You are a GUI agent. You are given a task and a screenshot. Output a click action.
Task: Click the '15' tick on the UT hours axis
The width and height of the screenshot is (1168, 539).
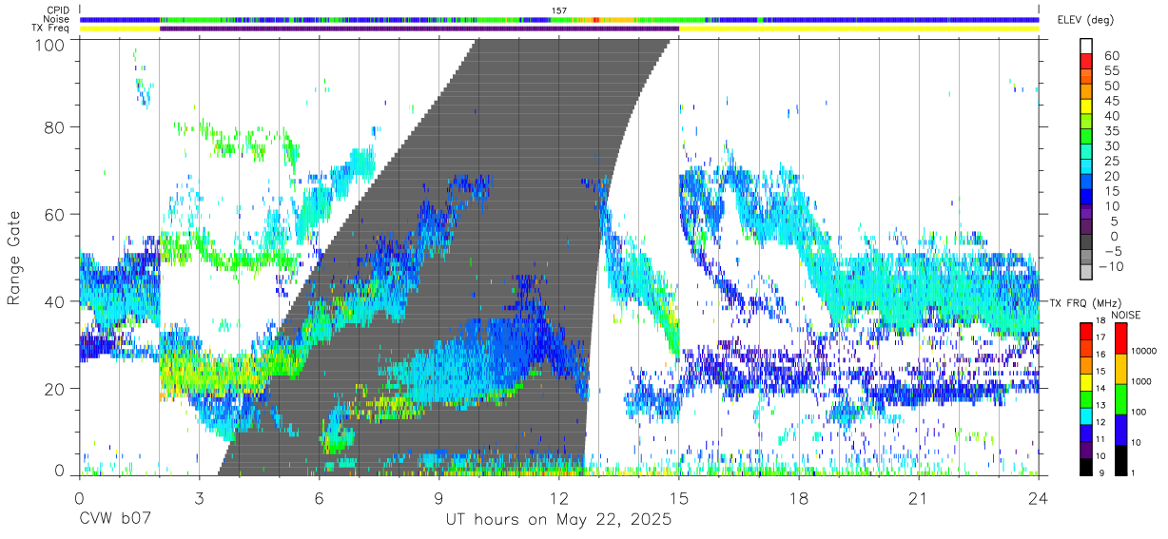pos(679,497)
